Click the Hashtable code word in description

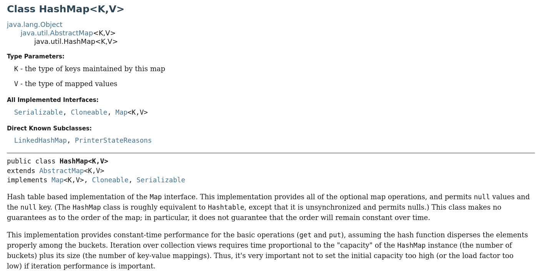tap(226, 208)
